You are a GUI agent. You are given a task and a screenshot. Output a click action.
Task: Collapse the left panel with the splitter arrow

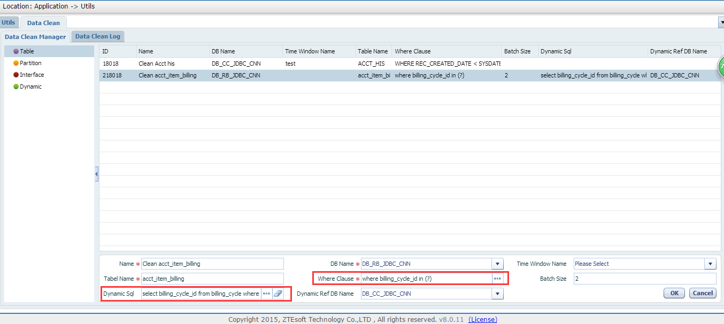tap(96, 174)
